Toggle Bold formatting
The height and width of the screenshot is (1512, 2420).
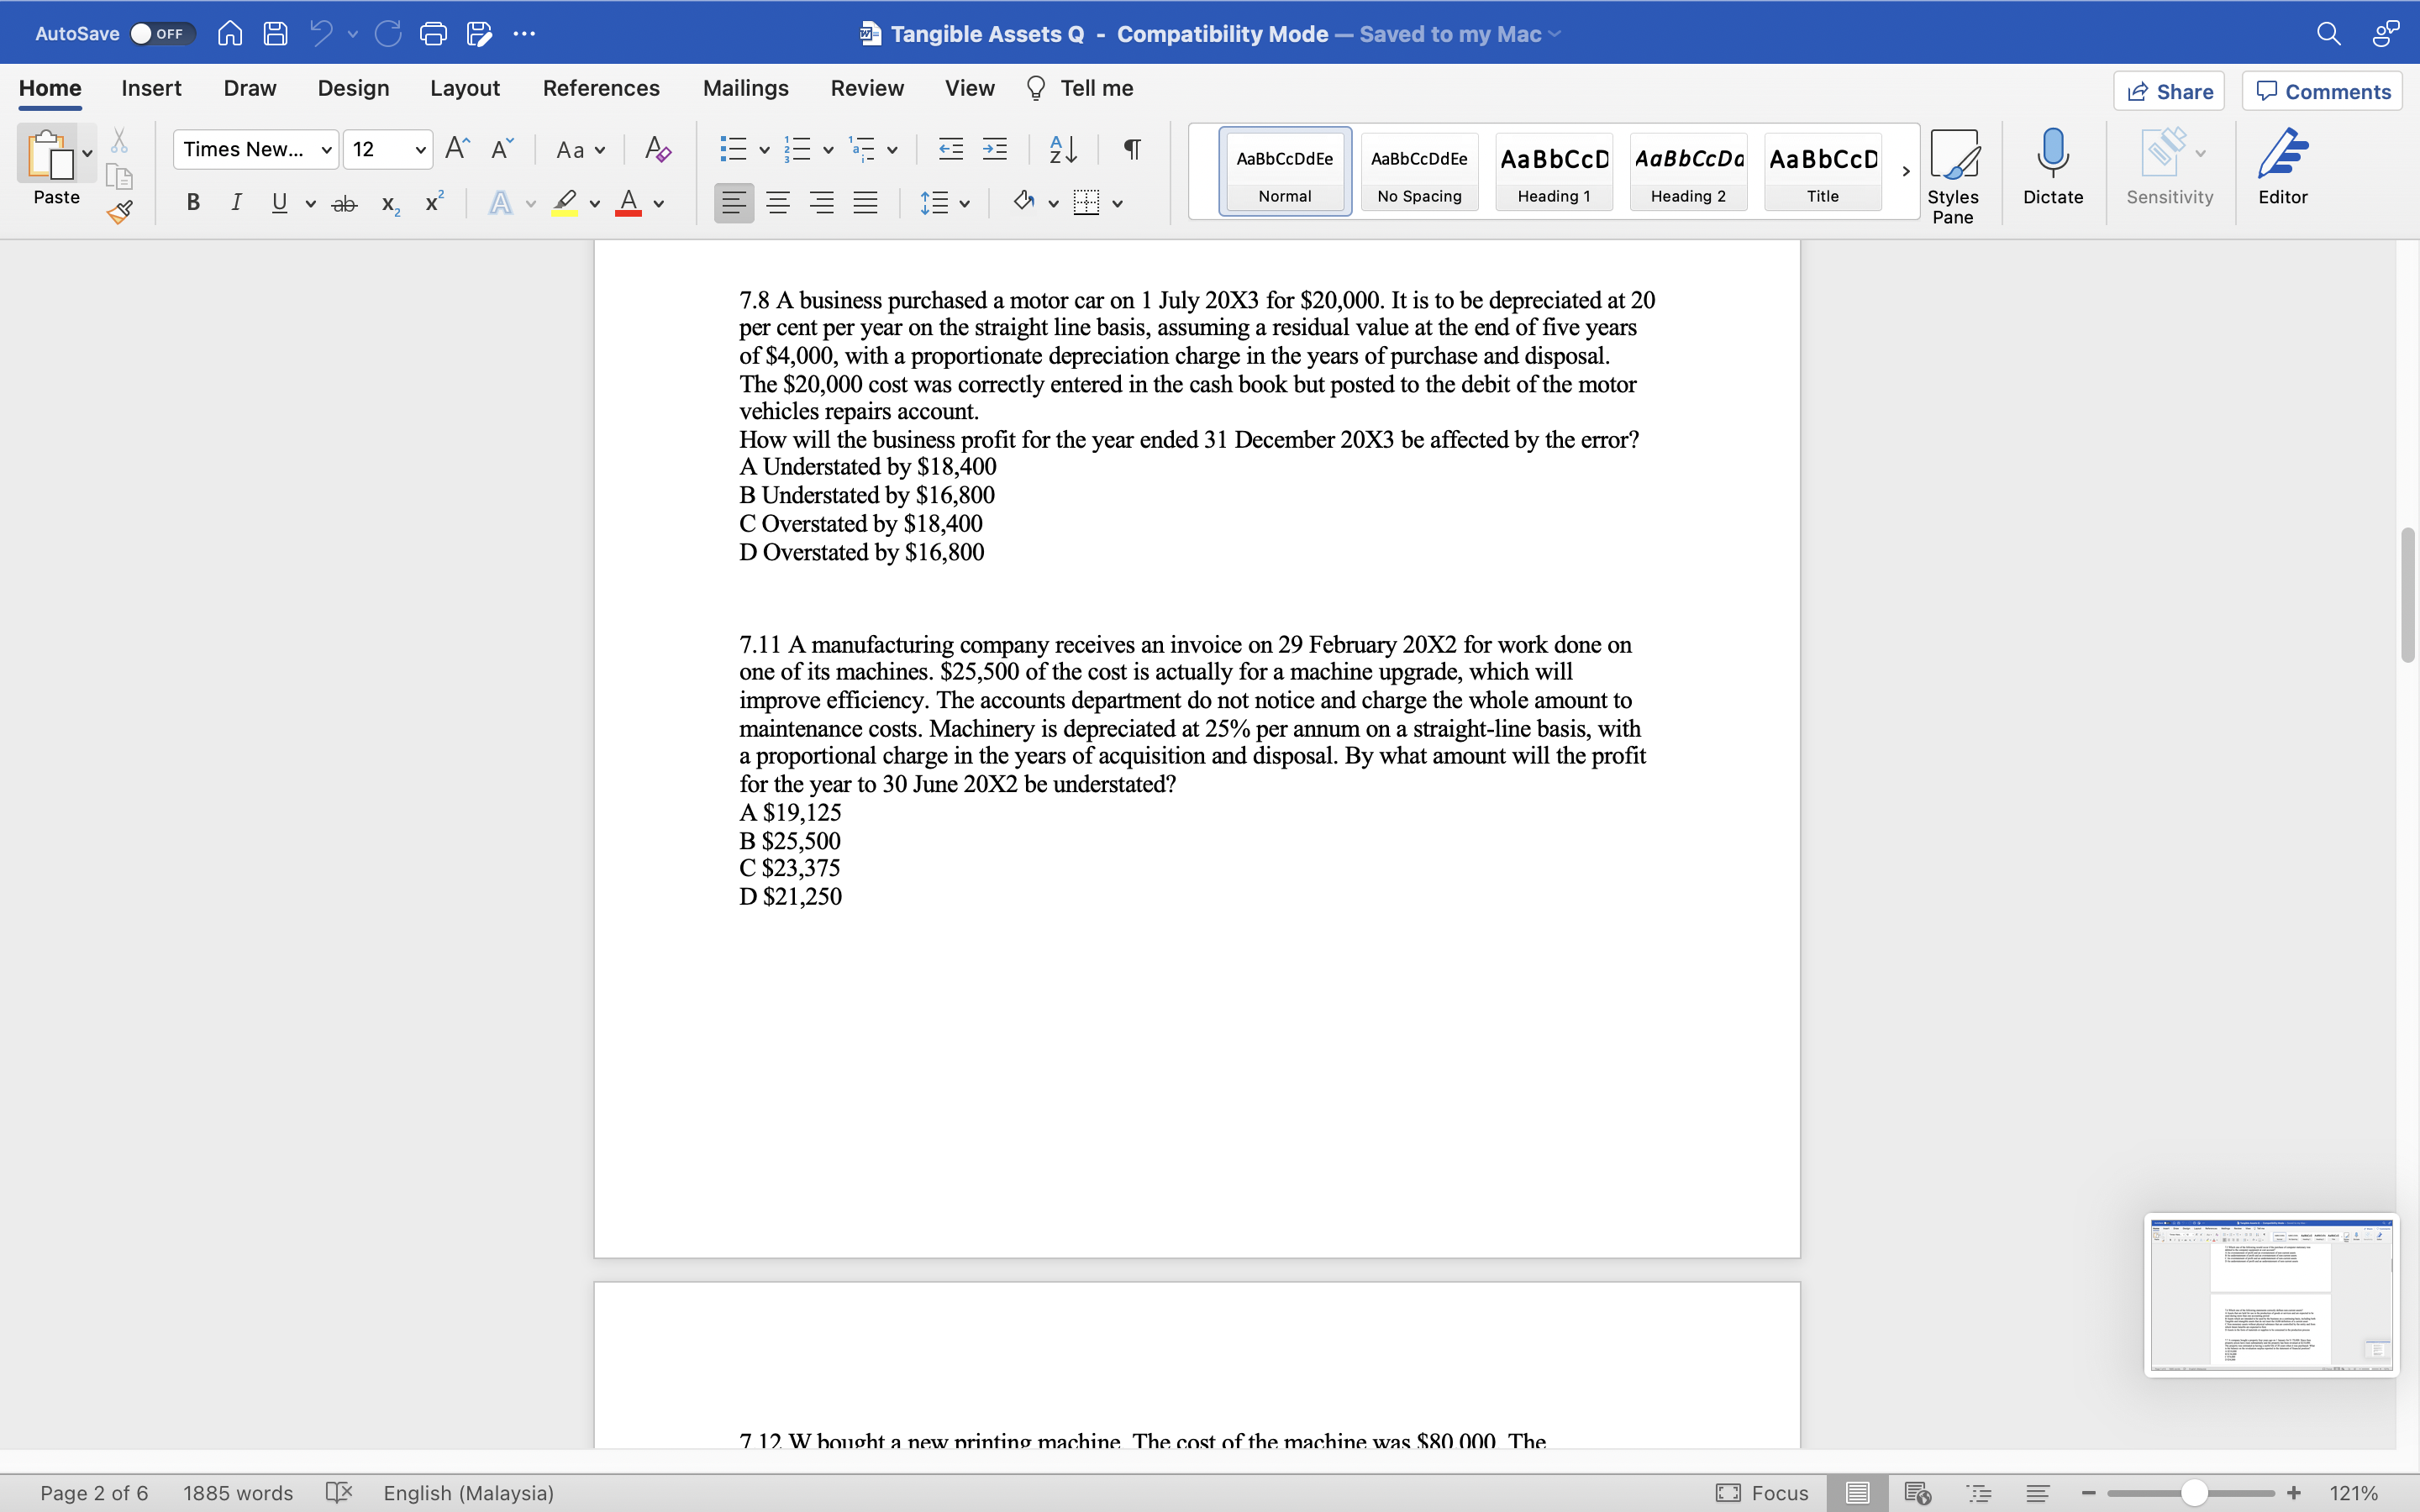click(193, 203)
